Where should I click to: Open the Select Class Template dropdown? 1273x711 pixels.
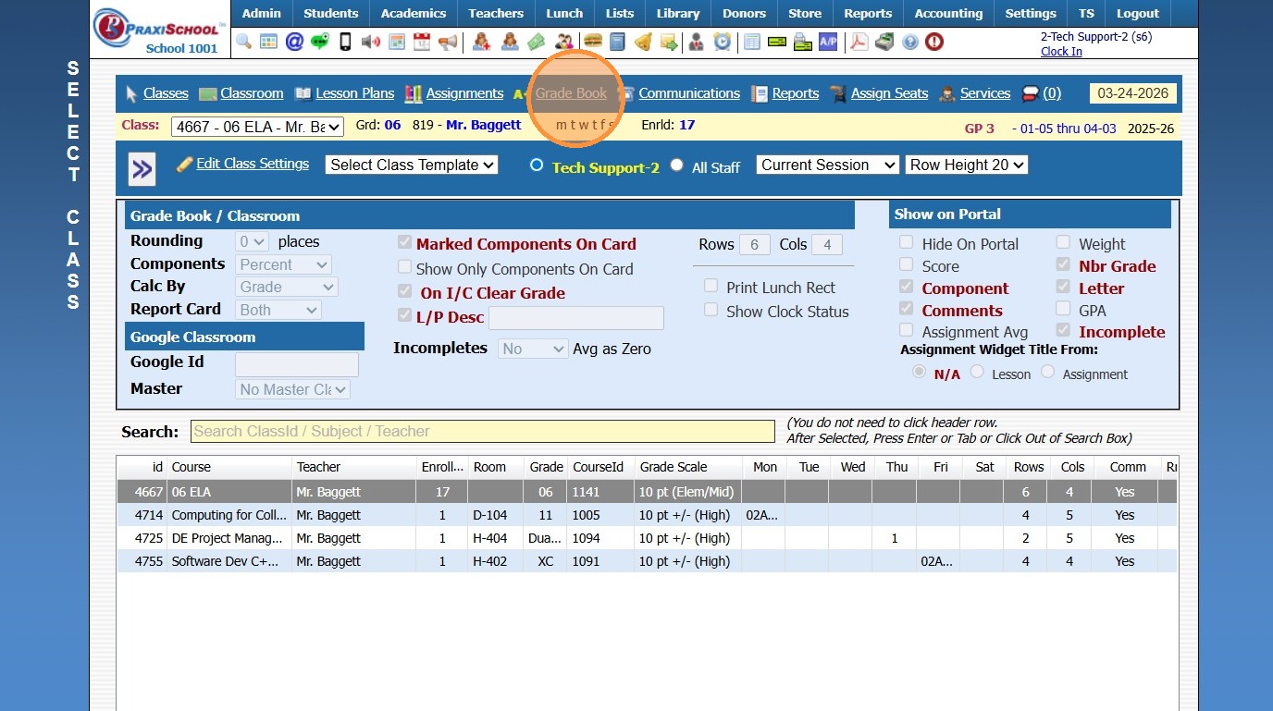(412, 165)
